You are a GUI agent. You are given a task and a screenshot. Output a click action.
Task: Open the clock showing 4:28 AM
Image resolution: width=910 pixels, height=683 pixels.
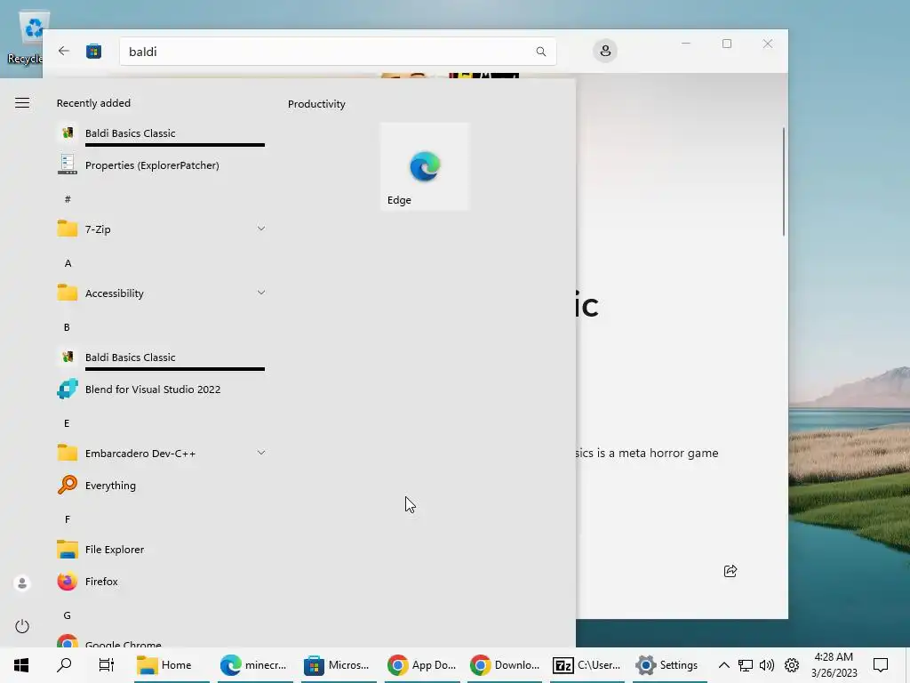point(834,665)
